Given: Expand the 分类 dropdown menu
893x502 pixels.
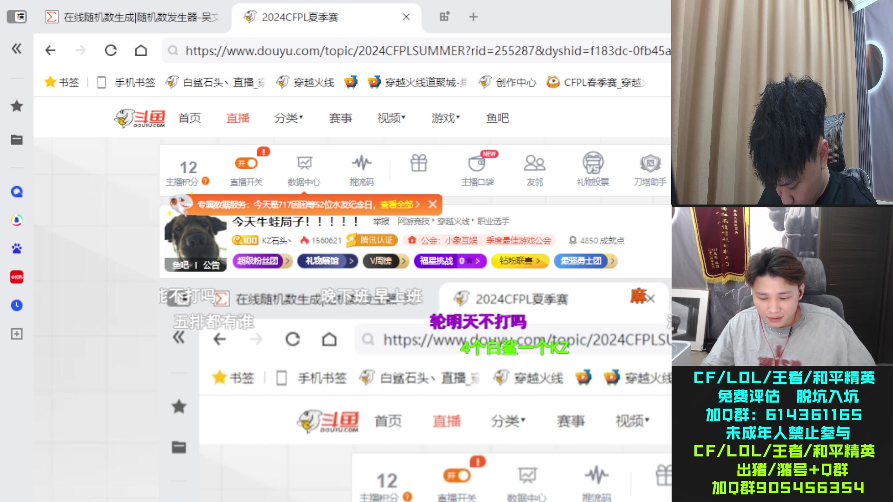Looking at the screenshot, I should click(288, 118).
